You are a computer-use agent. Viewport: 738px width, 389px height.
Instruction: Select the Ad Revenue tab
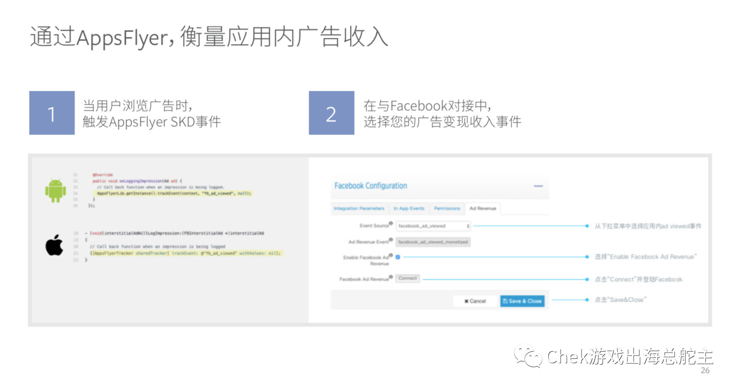[483, 208]
